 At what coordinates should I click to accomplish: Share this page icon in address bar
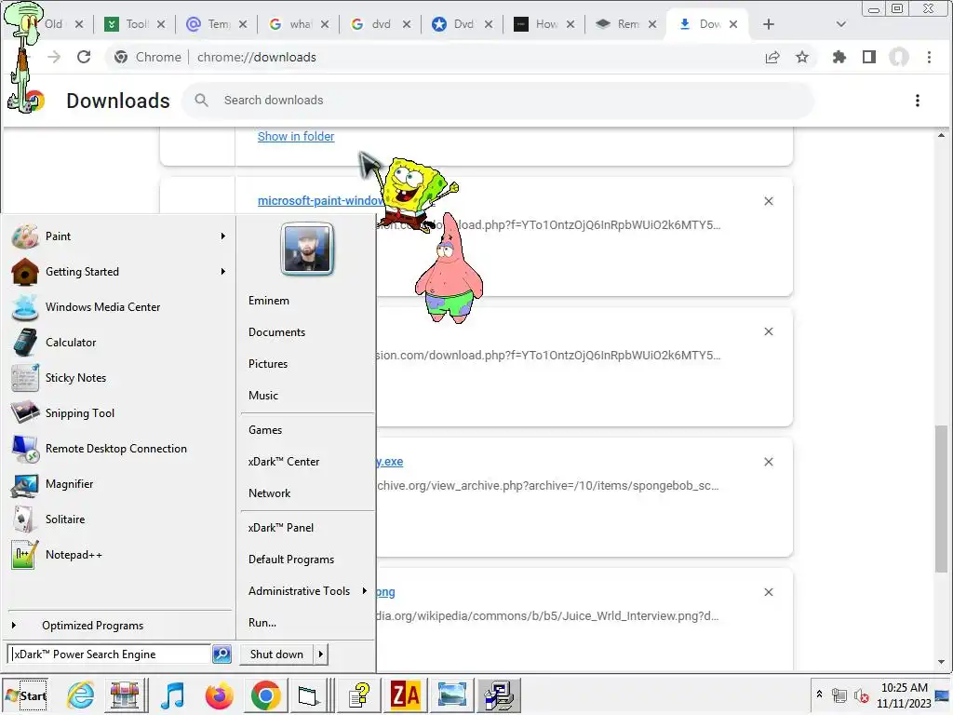(x=772, y=57)
